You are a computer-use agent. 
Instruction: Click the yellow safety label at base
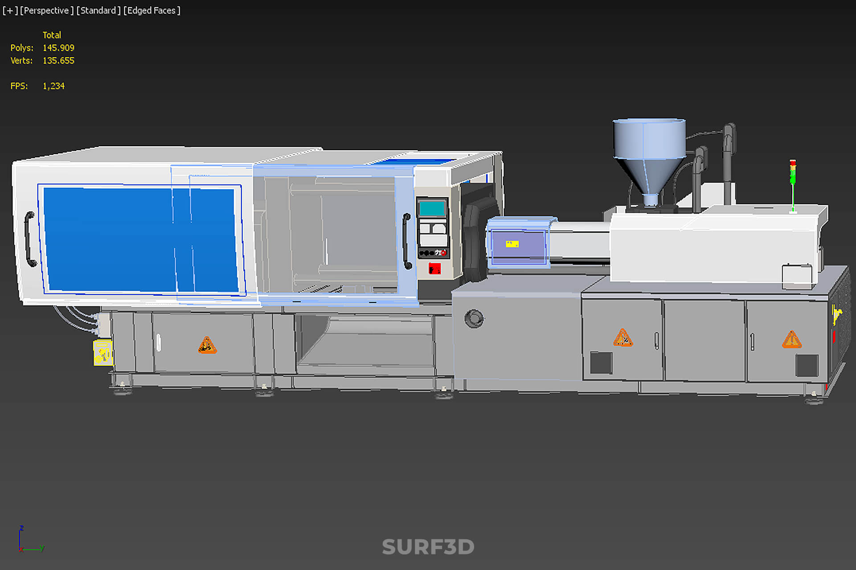click(x=102, y=353)
